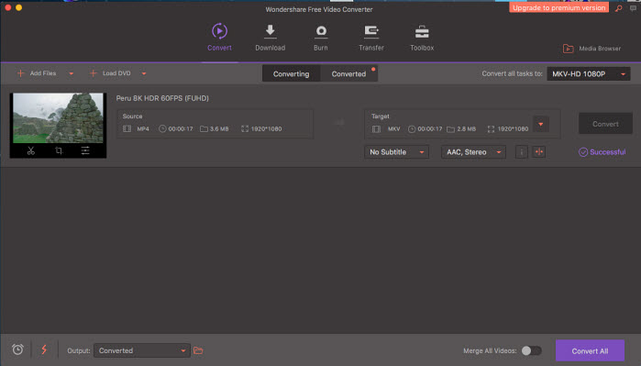Open the No Subtitle dropdown

[396, 152]
